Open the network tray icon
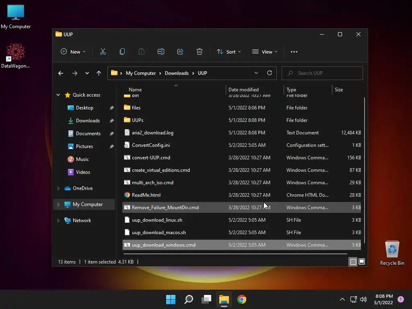412x309 pixels. click(353, 299)
